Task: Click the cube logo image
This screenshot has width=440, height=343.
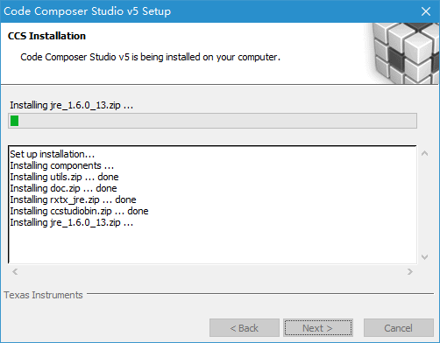Action: pyautogui.click(x=401, y=53)
